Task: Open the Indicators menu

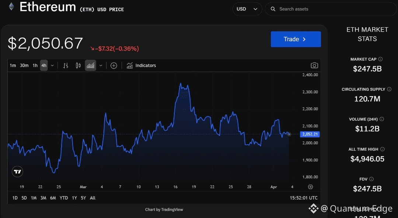Action: pos(142,66)
